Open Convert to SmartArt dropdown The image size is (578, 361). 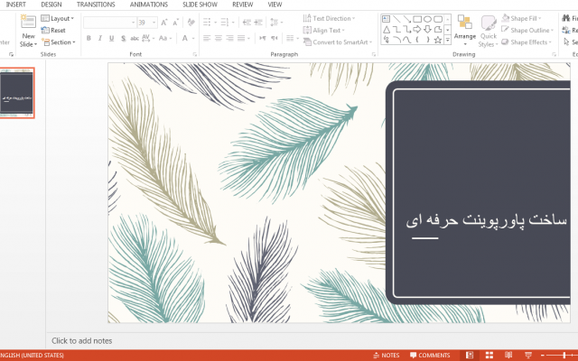click(338, 42)
